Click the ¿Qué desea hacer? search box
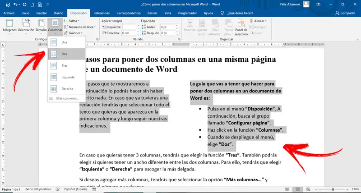Viewport: 361px width, 193px height. click(x=237, y=13)
